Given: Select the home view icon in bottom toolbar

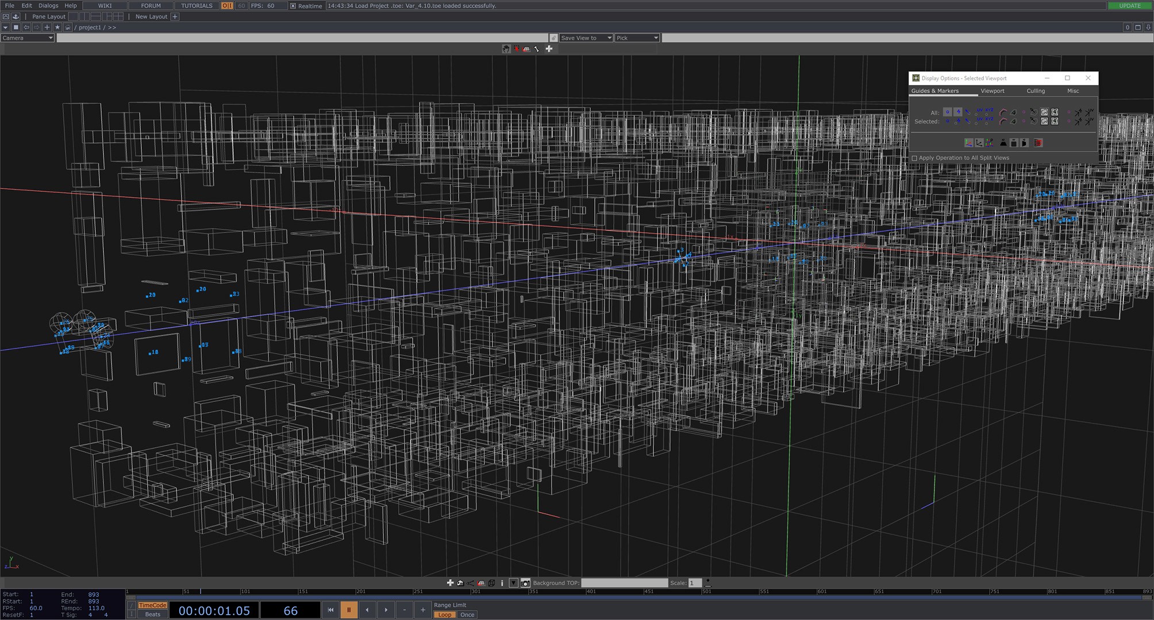Looking at the screenshot, I should pyautogui.click(x=460, y=583).
